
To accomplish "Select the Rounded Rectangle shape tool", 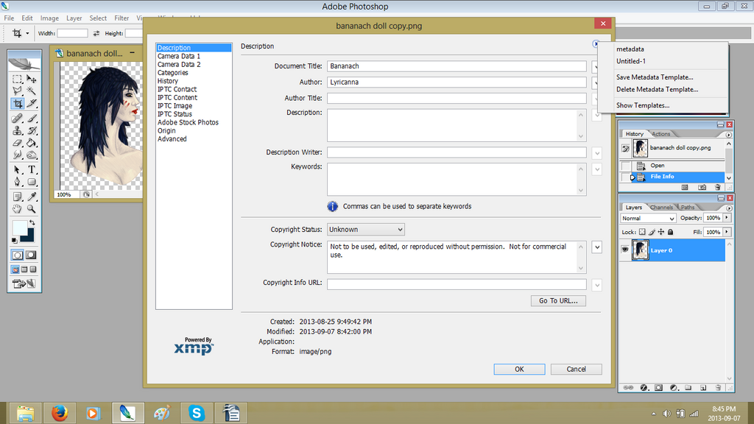I will click(x=31, y=182).
